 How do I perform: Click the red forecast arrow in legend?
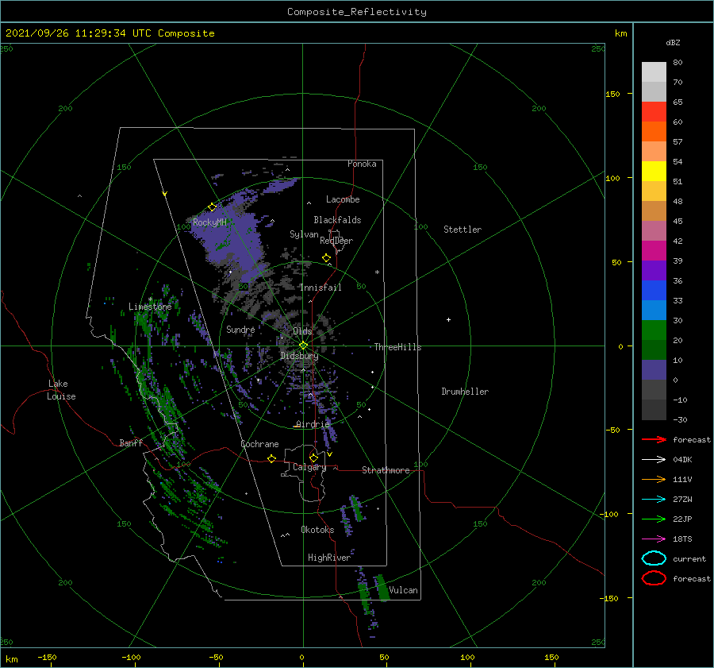(654, 439)
